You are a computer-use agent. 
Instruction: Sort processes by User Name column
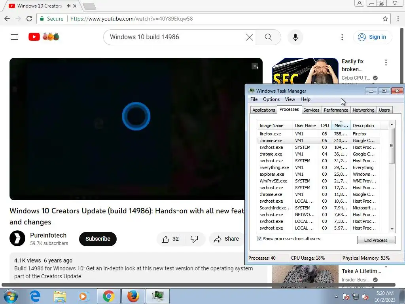[305, 125]
